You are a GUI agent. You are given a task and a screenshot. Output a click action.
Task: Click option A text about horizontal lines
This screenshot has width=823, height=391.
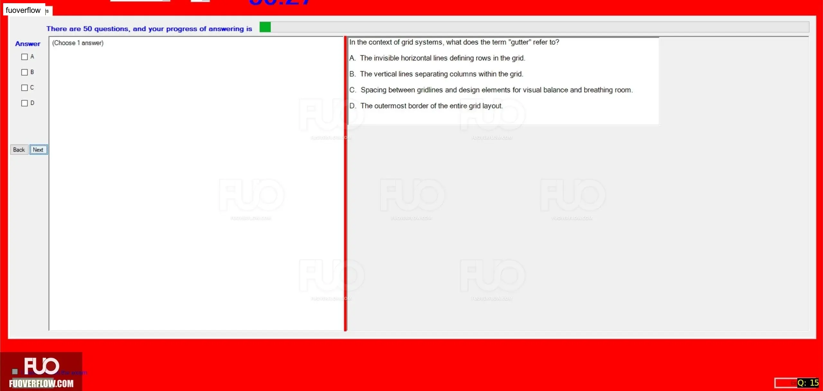pyautogui.click(x=437, y=58)
